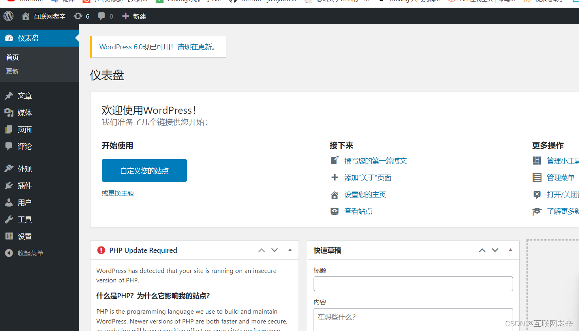Image resolution: width=579 pixels, height=331 pixels.
Task: Click the 互联网老辛 site name in admin bar
Action: tap(49, 16)
